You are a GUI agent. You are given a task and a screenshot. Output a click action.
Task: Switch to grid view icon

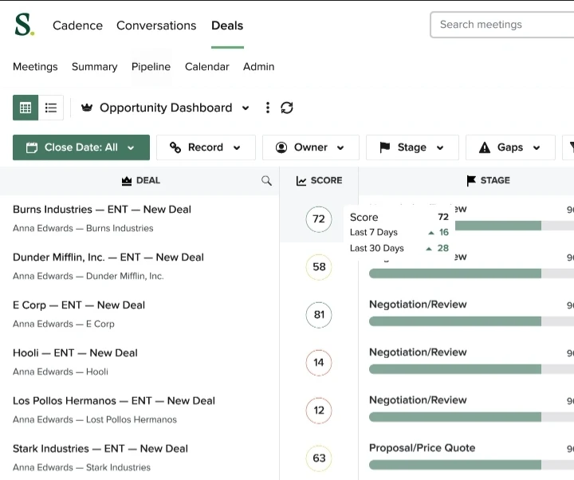tap(26, 108)
